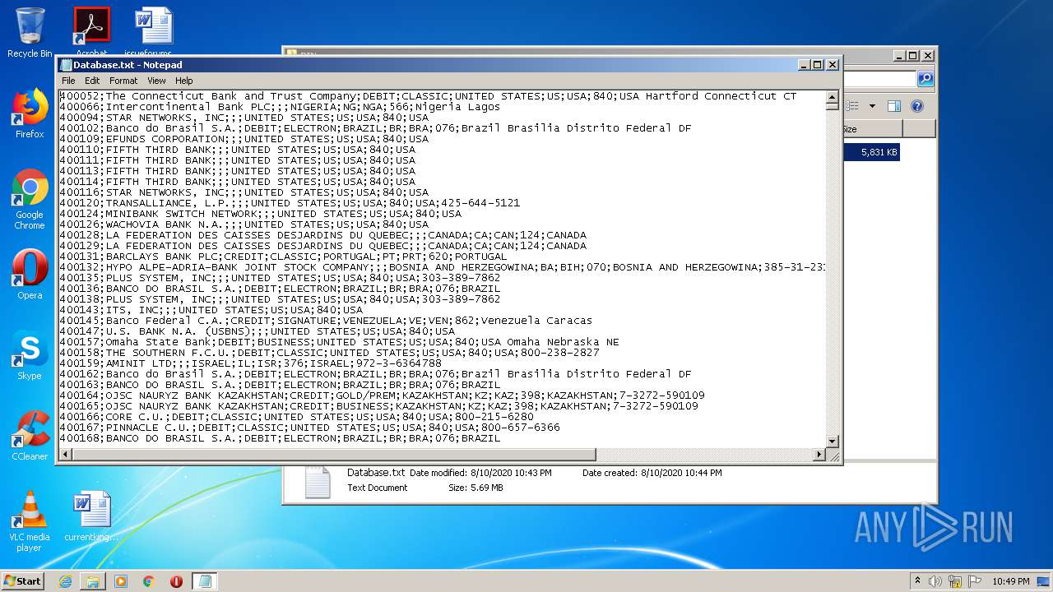The width and height of the screenshot is (1053, 592).
Task: Click the line 400124 MINIBANK SWITCH NETWORK
Action: point(260,214)
